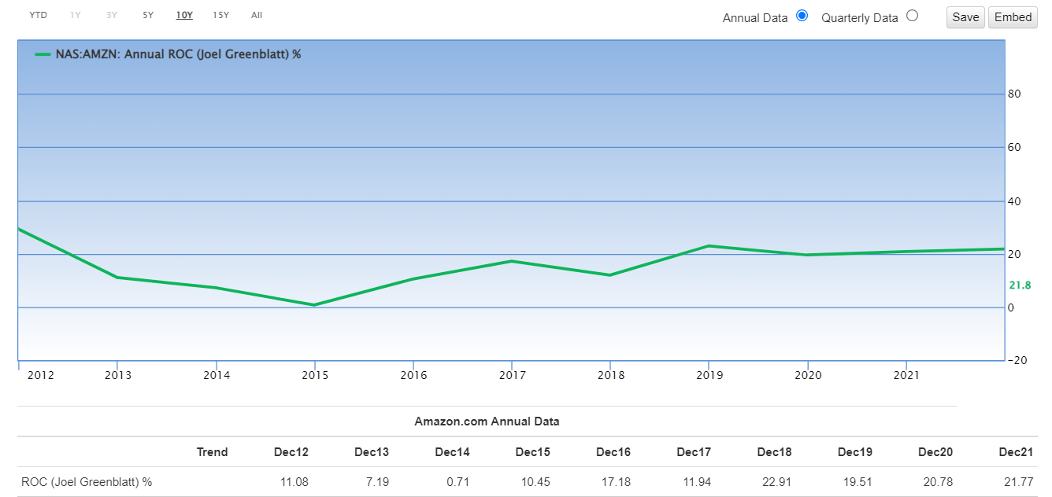The width and height of the screenshot is (1052, 497).
Task: Click the Save button
Action: pyautogui.click(x=965, y=17)
